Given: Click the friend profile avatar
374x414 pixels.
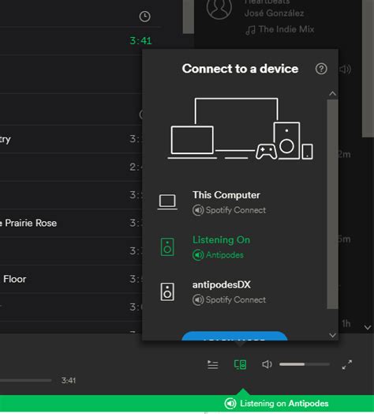Looking at the screenshot, I should click(x=219, y=8).
